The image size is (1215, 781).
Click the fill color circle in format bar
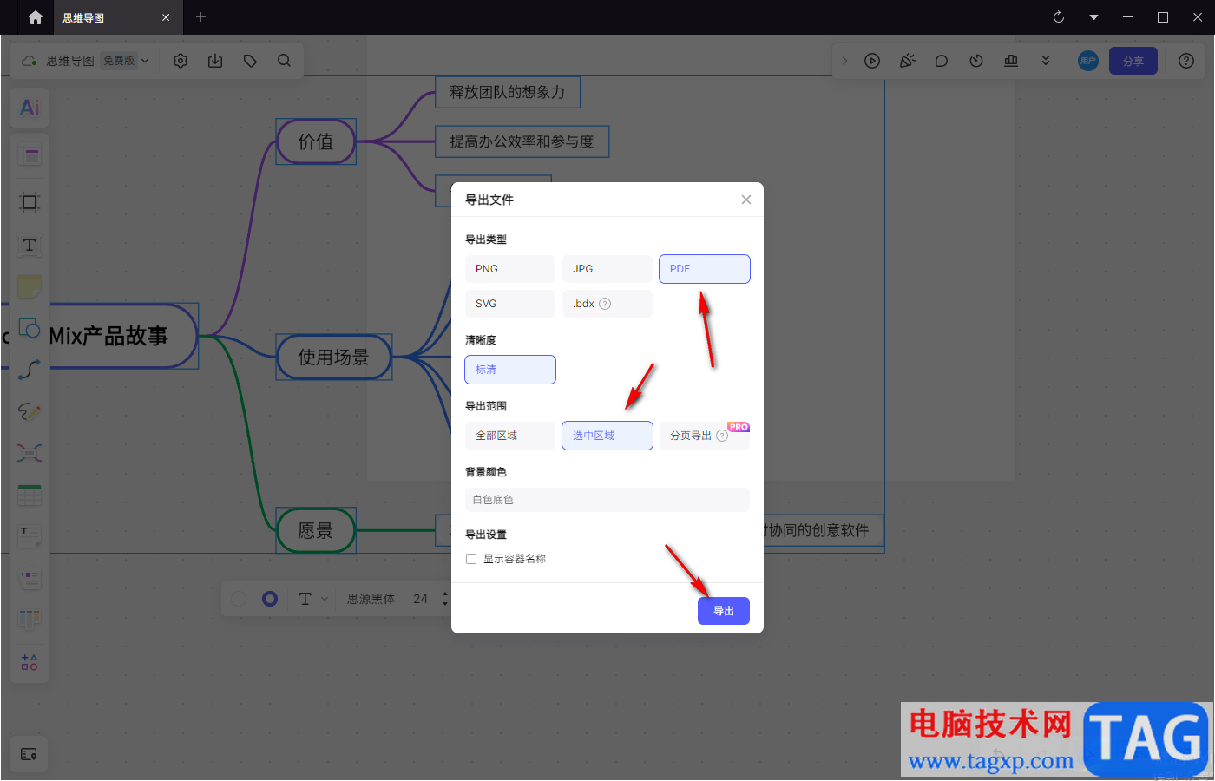click(239, 599)
